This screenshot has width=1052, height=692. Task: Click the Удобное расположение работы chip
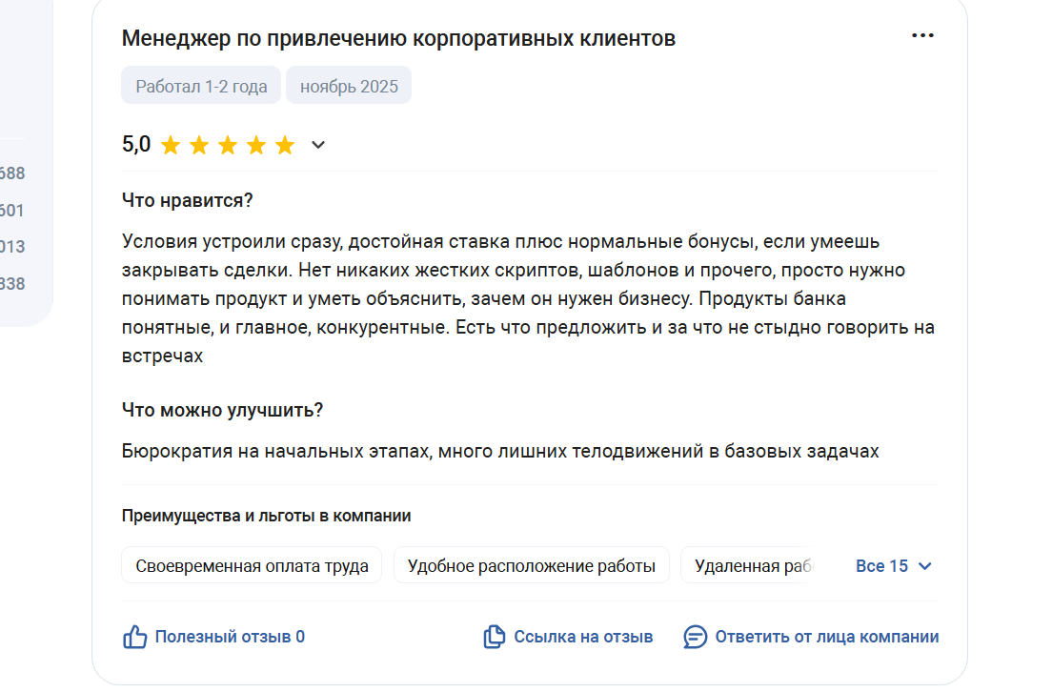point(532,566)
